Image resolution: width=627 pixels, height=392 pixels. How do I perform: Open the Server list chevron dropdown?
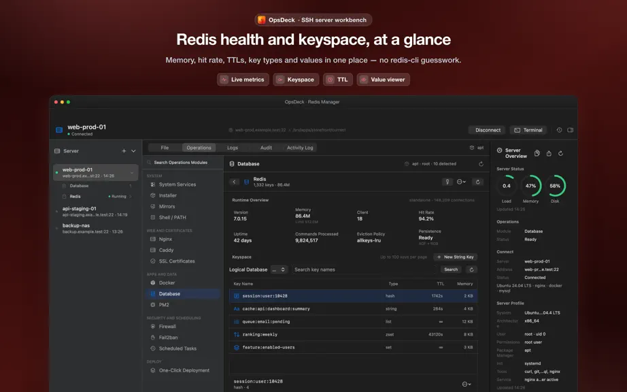[x=133, y=151]
